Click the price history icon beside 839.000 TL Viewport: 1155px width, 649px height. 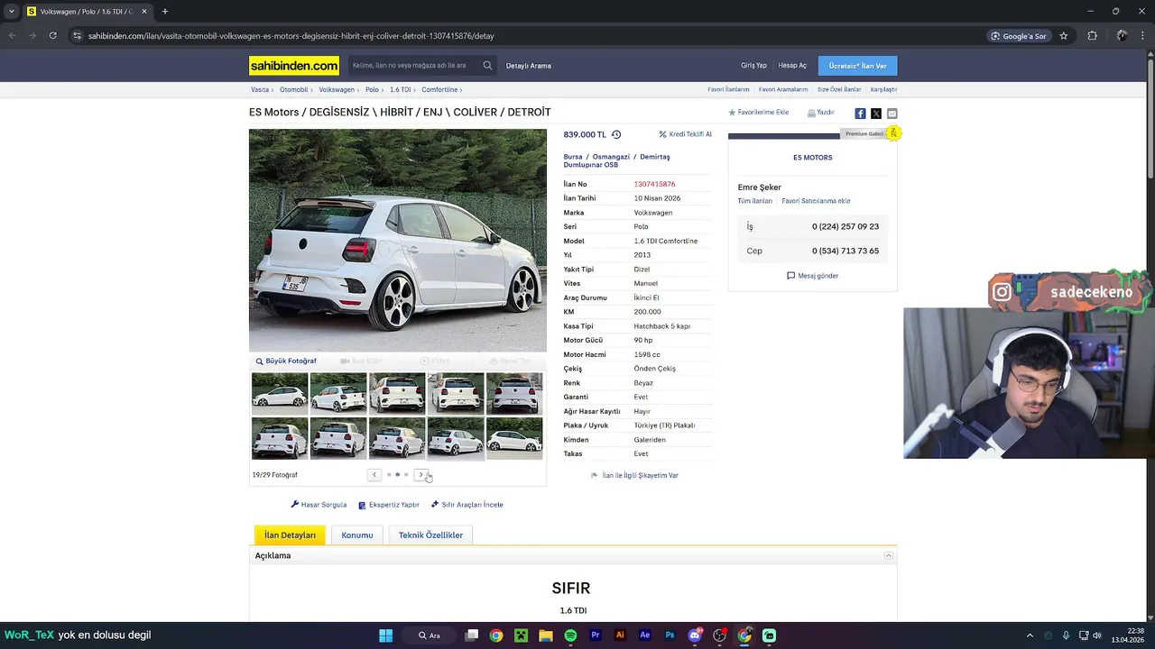coord(616,134)
